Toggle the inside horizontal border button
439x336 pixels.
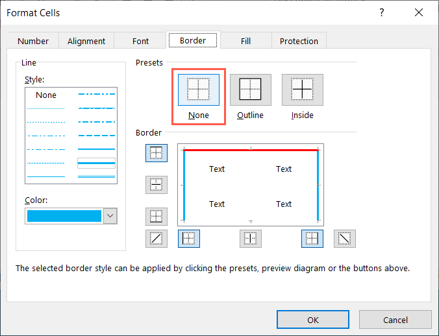(157, 185)
